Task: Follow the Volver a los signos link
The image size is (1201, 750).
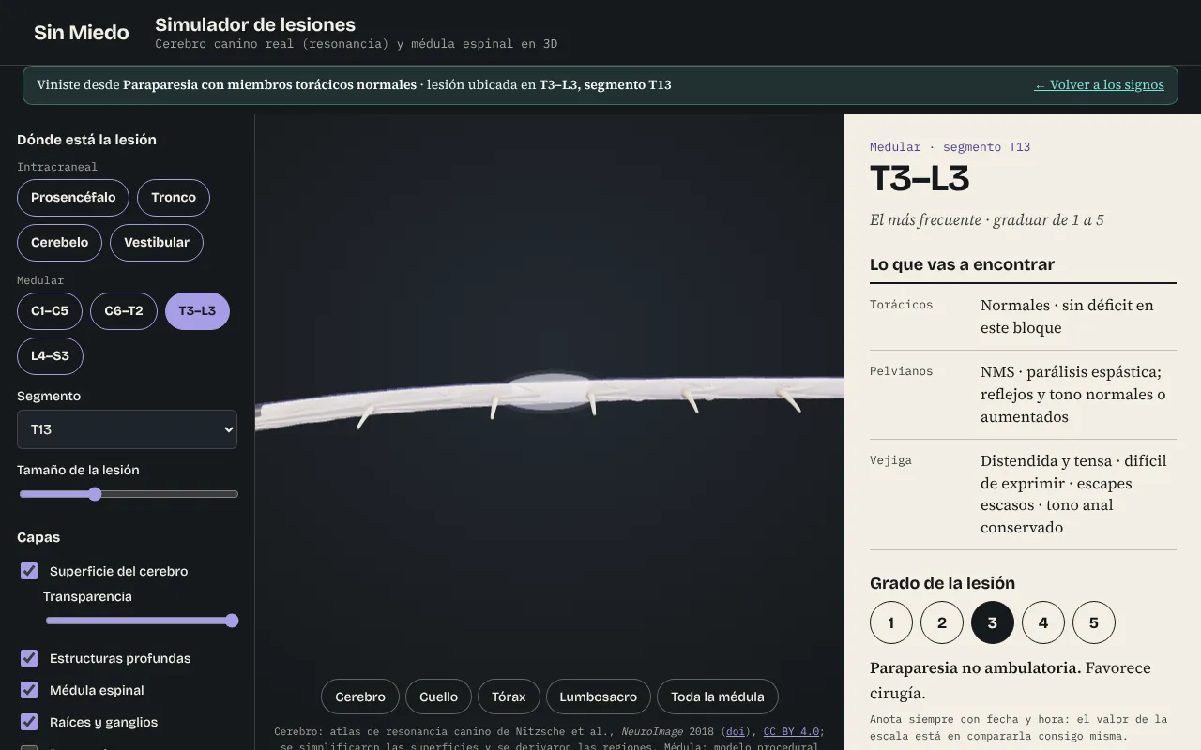Action: 1100,84
